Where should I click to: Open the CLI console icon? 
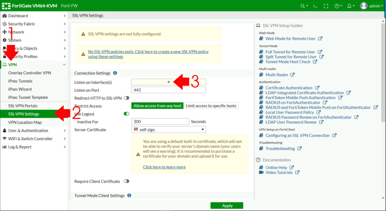pyautogui.click(x=315, y=6)
